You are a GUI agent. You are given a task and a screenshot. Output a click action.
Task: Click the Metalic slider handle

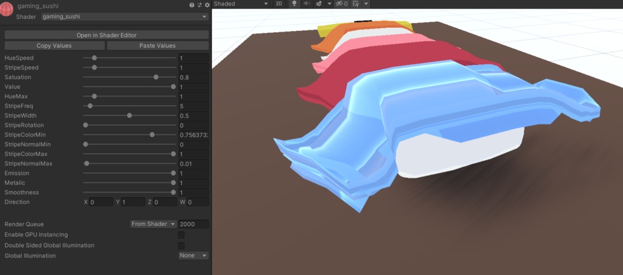(173, 183)
